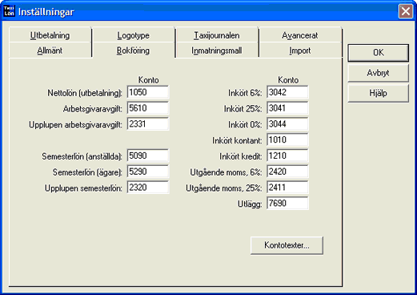Click the Inställningar title text
The height and width of the screenshot is (295, 417).
click(x=46, y=12)
